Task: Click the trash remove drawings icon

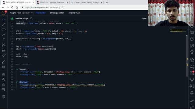Action: point(4,97)
